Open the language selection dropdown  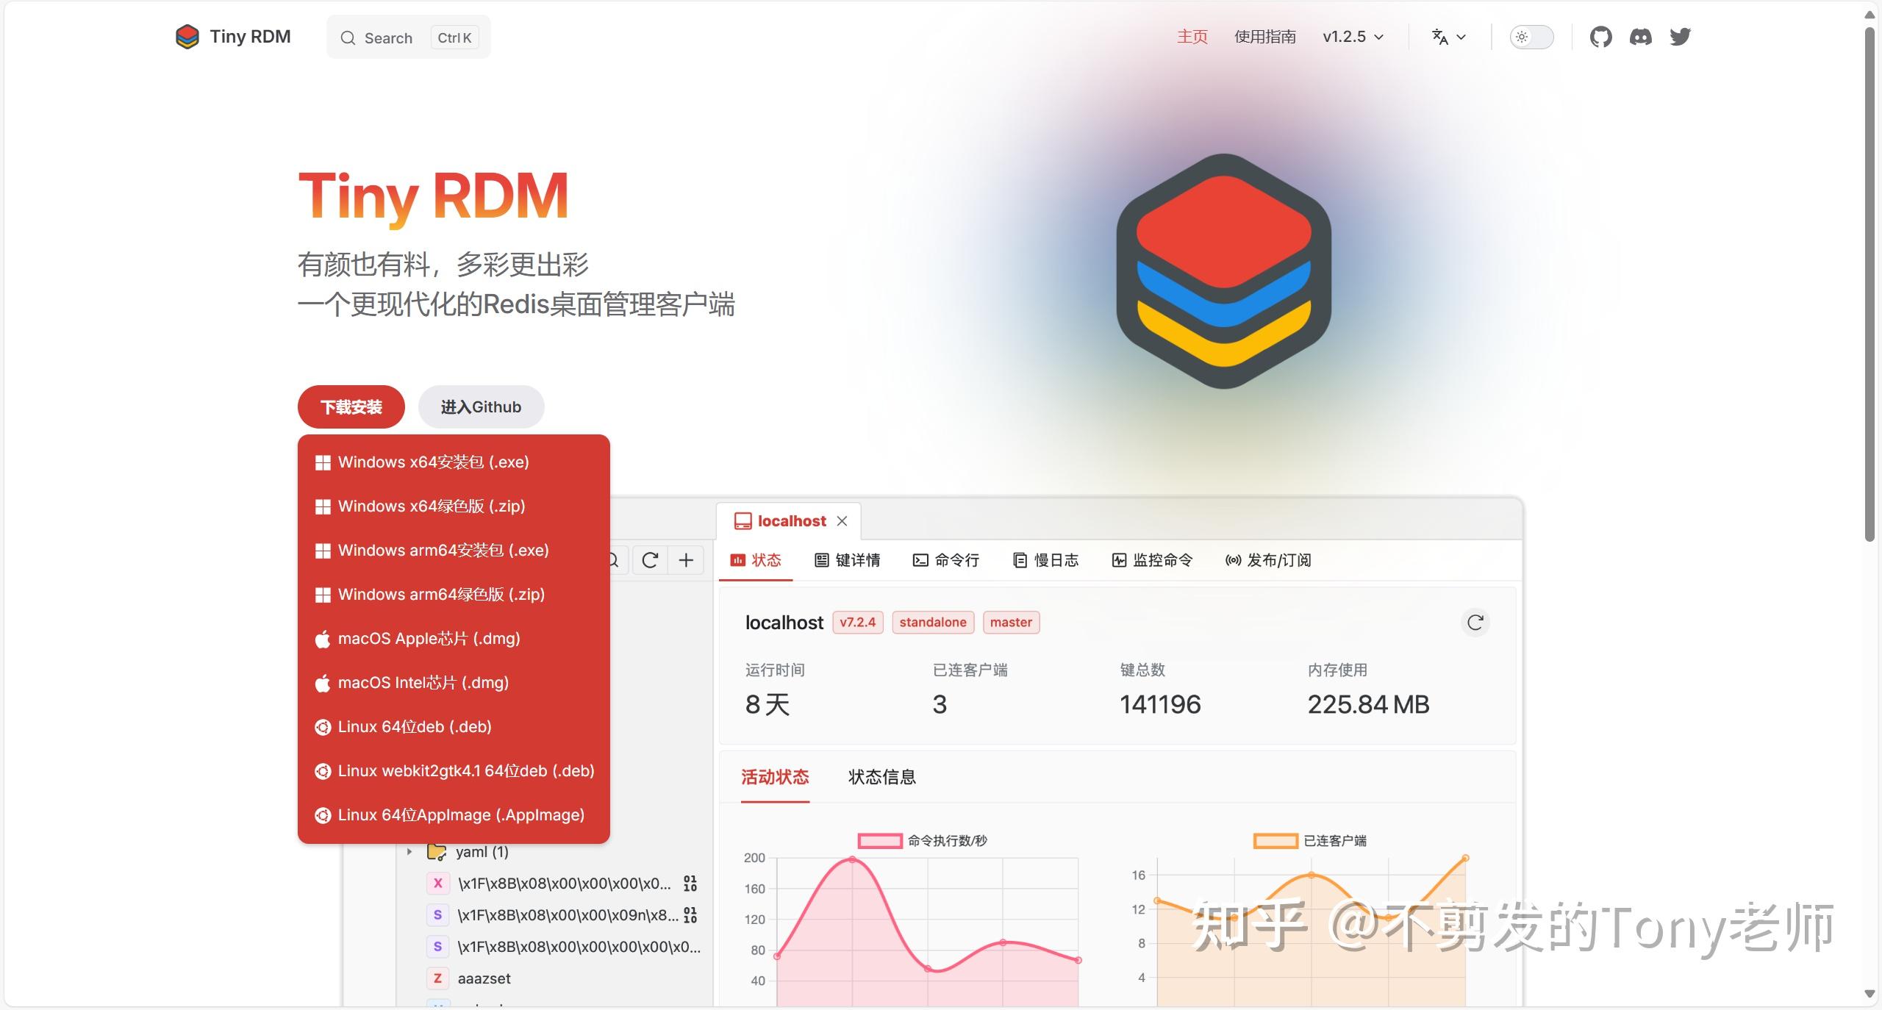(x=1448, y=37)
